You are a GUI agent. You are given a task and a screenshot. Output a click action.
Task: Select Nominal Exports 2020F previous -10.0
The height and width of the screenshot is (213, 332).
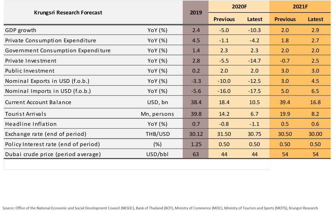pos(224,81)
